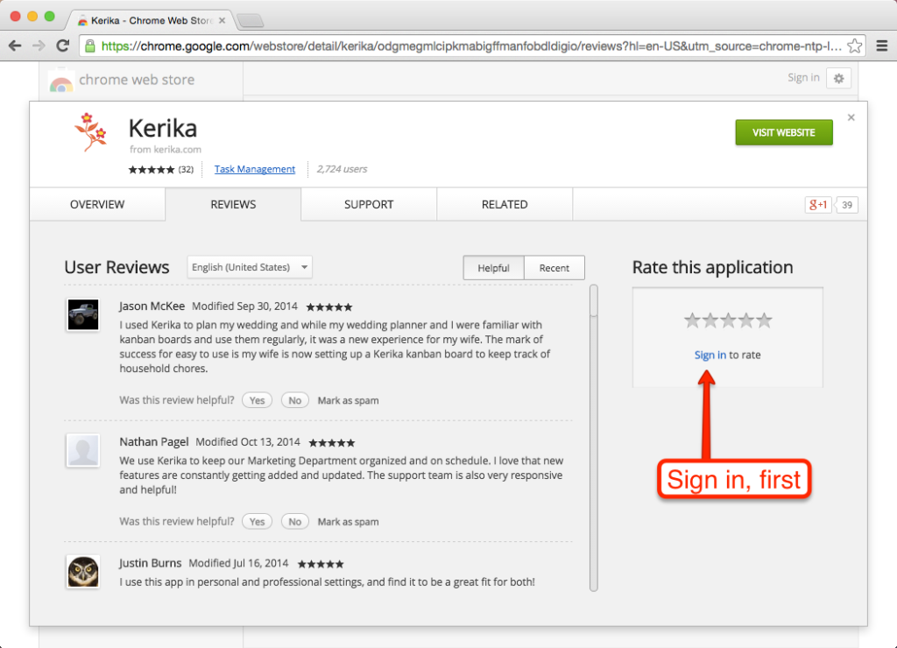
Task: Sort reviews by Recent
Action: point(554,268)
